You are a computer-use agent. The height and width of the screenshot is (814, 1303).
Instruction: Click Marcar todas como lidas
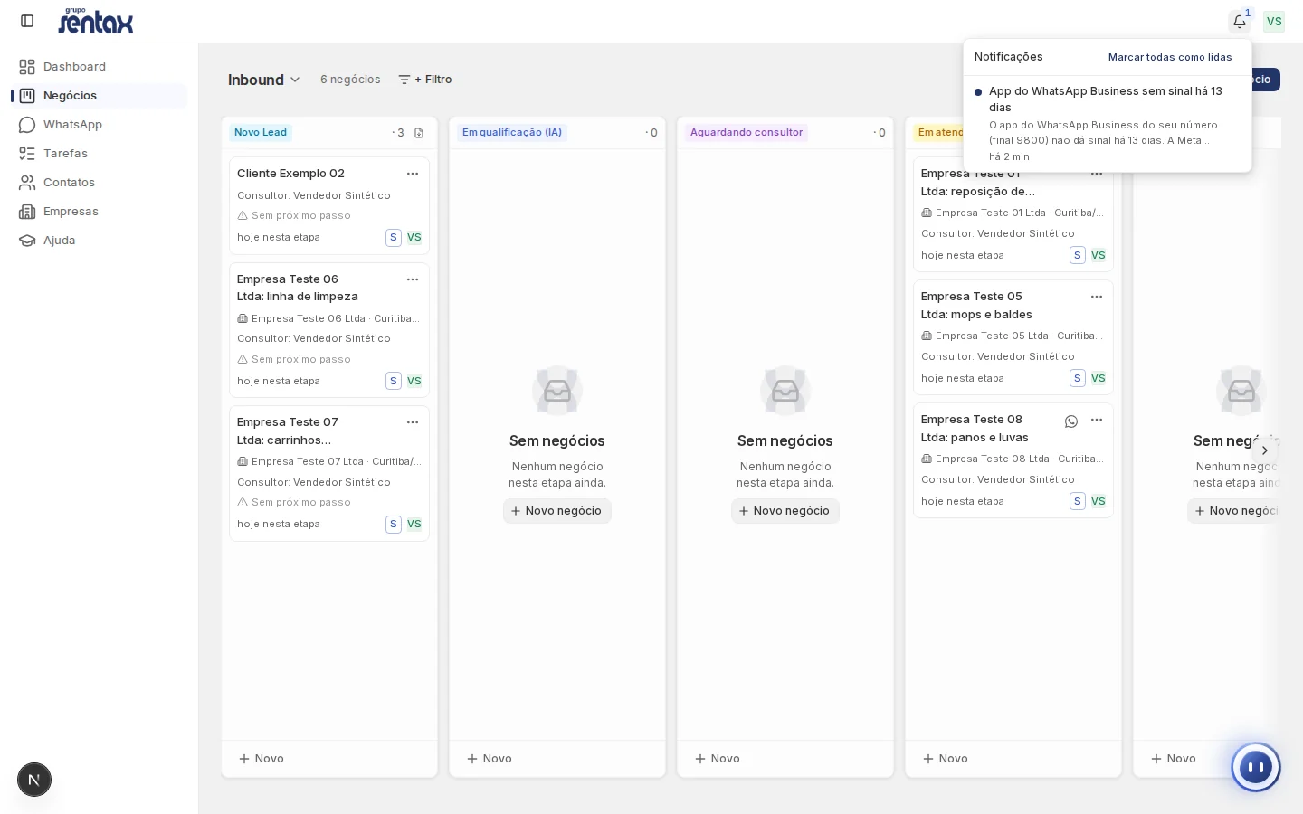click(x=1170, y=57)
